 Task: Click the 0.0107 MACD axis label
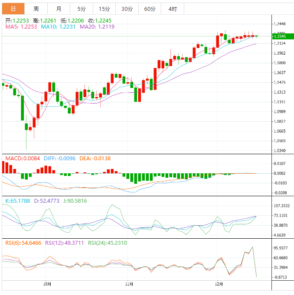click(x=280, y=163)
